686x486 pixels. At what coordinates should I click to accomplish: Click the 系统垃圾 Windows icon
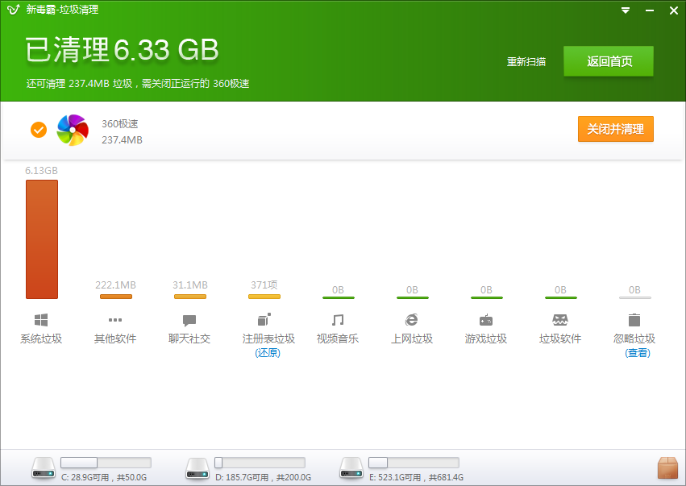click(x=41, y=320)
